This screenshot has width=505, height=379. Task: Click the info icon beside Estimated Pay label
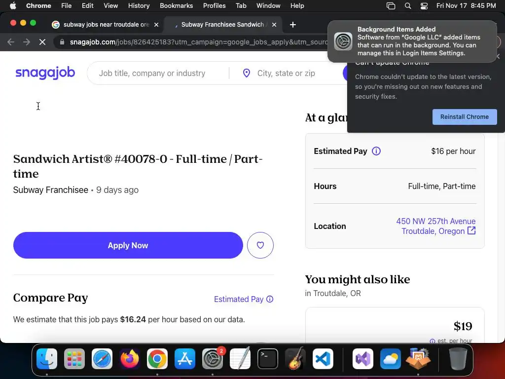coord(376,151)
